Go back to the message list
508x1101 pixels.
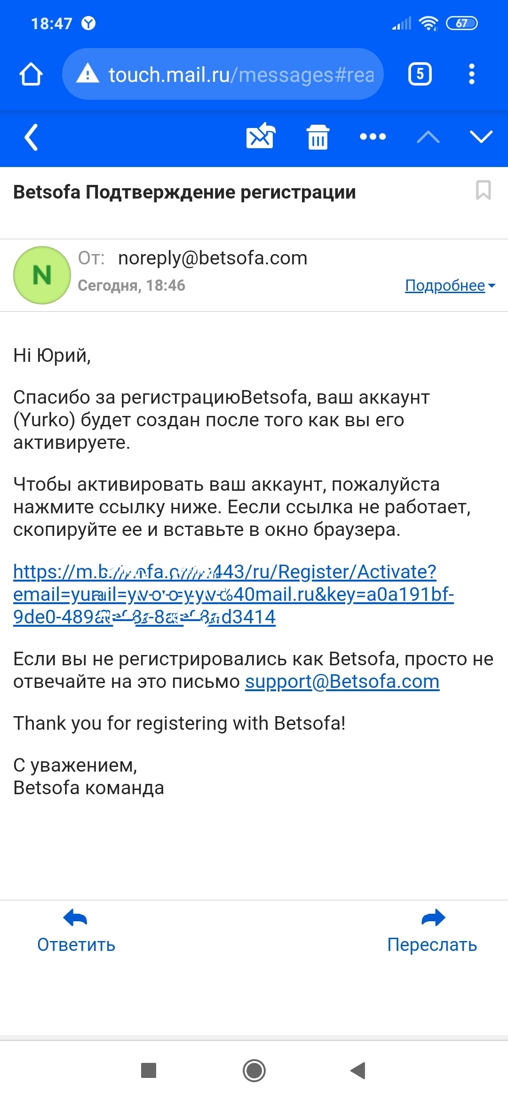pos(31,137)
